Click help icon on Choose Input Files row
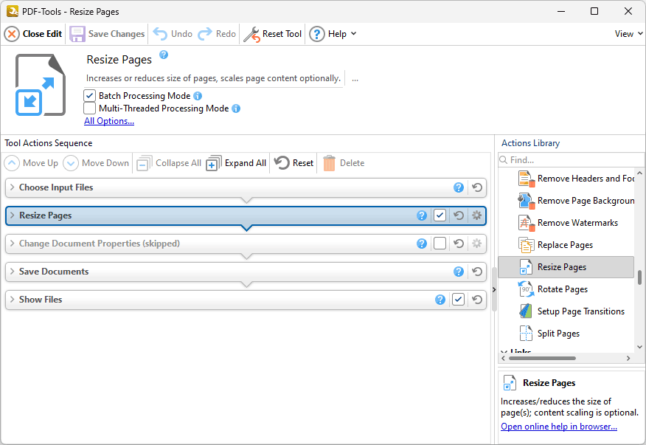Screen dimensions: 646x445 (x=459, y=187)
